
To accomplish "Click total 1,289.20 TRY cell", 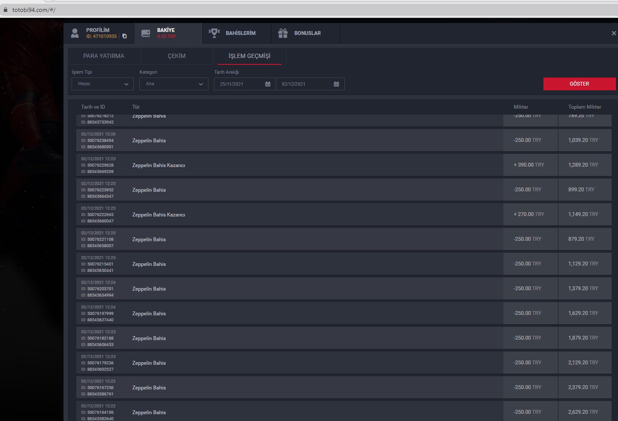I will point(584,165).
